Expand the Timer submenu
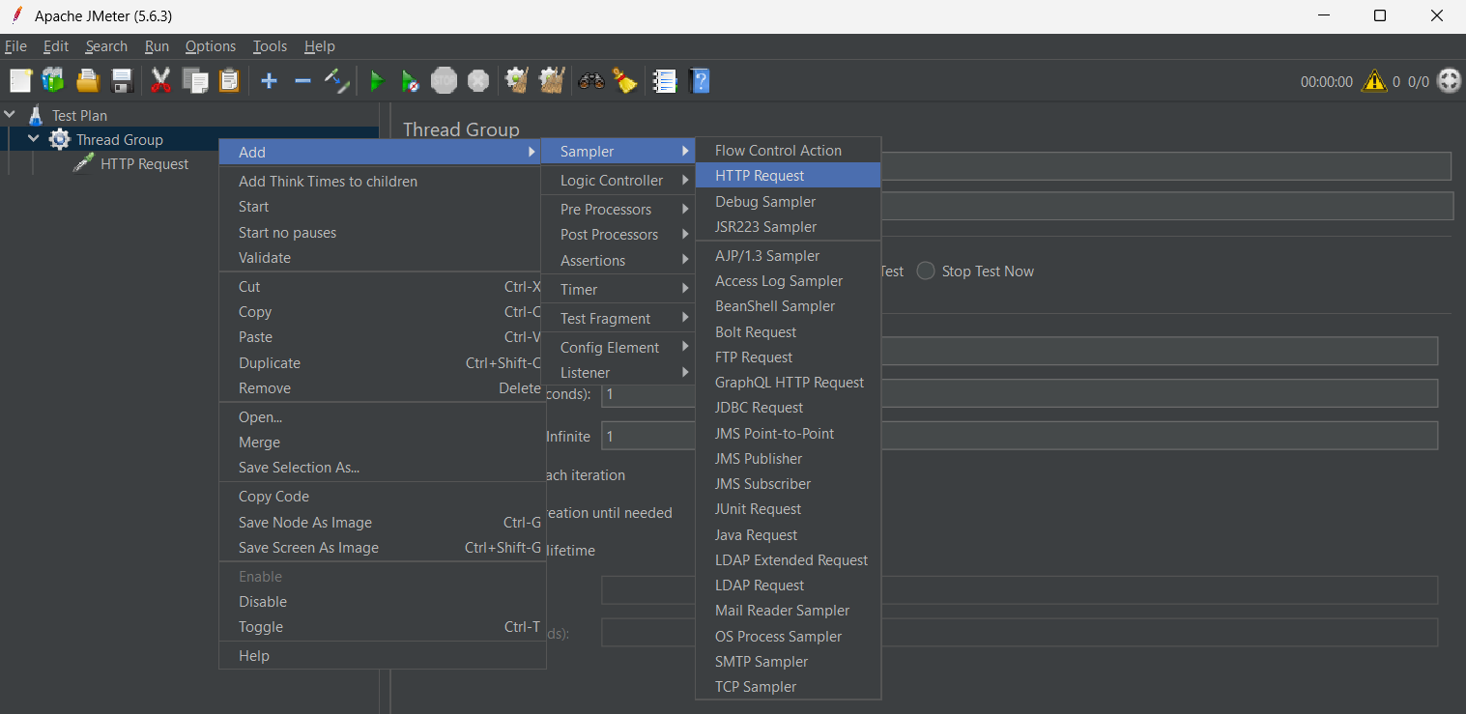The height and width of the screenshot is (714, 1466). [x=618, y=290]
